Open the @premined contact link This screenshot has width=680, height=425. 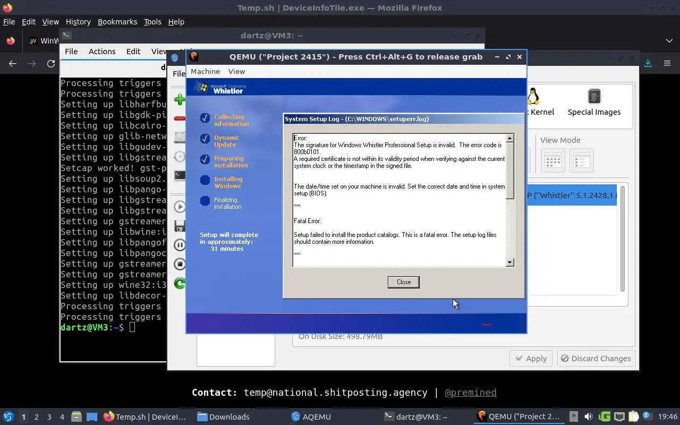pos(471,393)
